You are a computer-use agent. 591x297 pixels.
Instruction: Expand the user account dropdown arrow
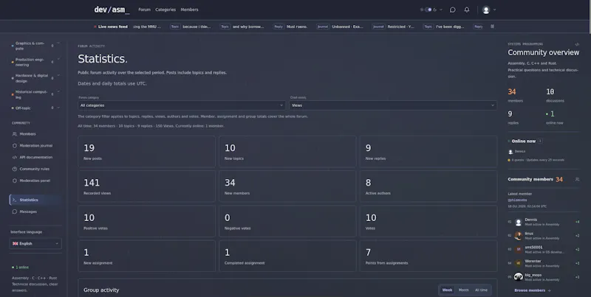tap(494, 10)
